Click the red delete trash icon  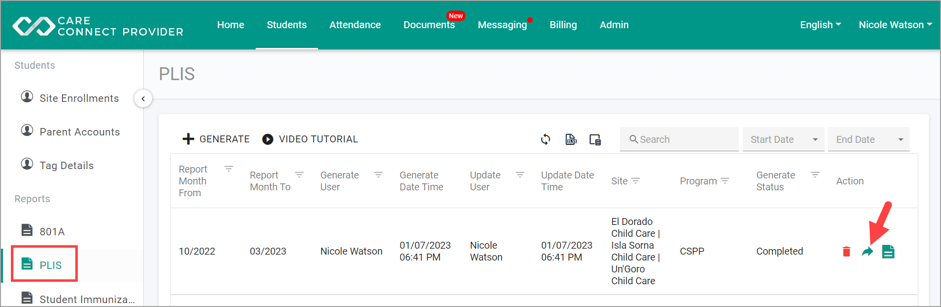[846, 252]
